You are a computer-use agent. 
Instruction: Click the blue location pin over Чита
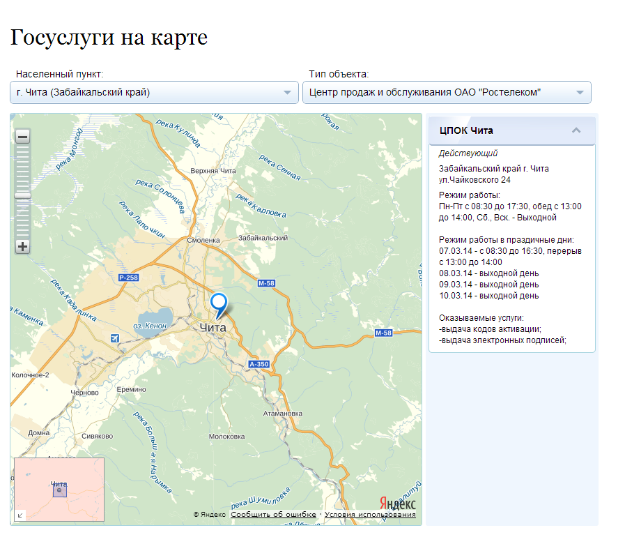click(218, 305)
